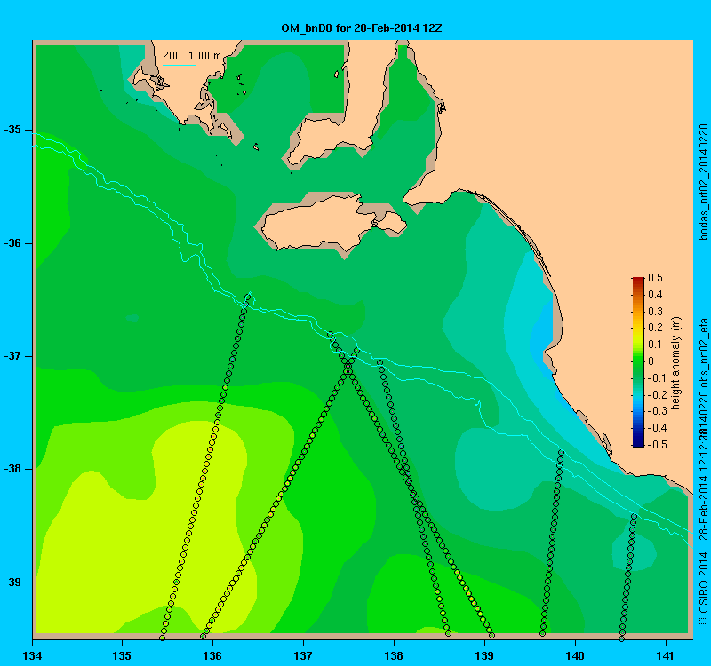This screenshot has width=711, height=666.
Task: Click the colorbar value 0.1
Action: coord(656,345)
